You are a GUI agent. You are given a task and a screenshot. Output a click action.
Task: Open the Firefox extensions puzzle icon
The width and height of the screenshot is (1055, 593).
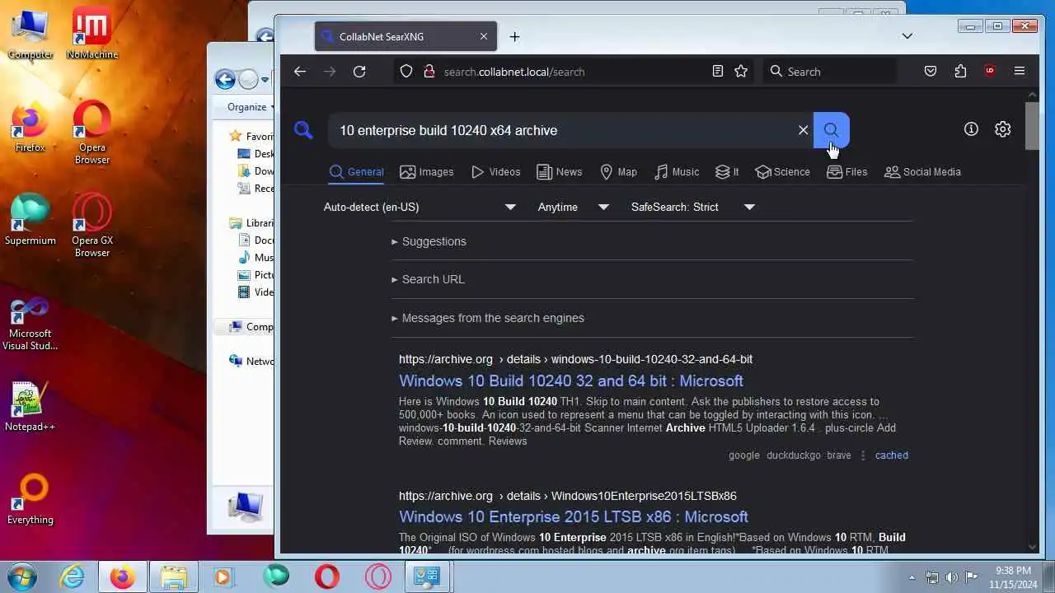[x=960, y=72]
